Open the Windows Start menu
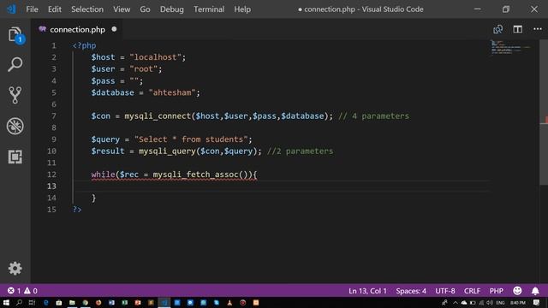The height and width of the screenshot is (308, 548). [6, 302]
